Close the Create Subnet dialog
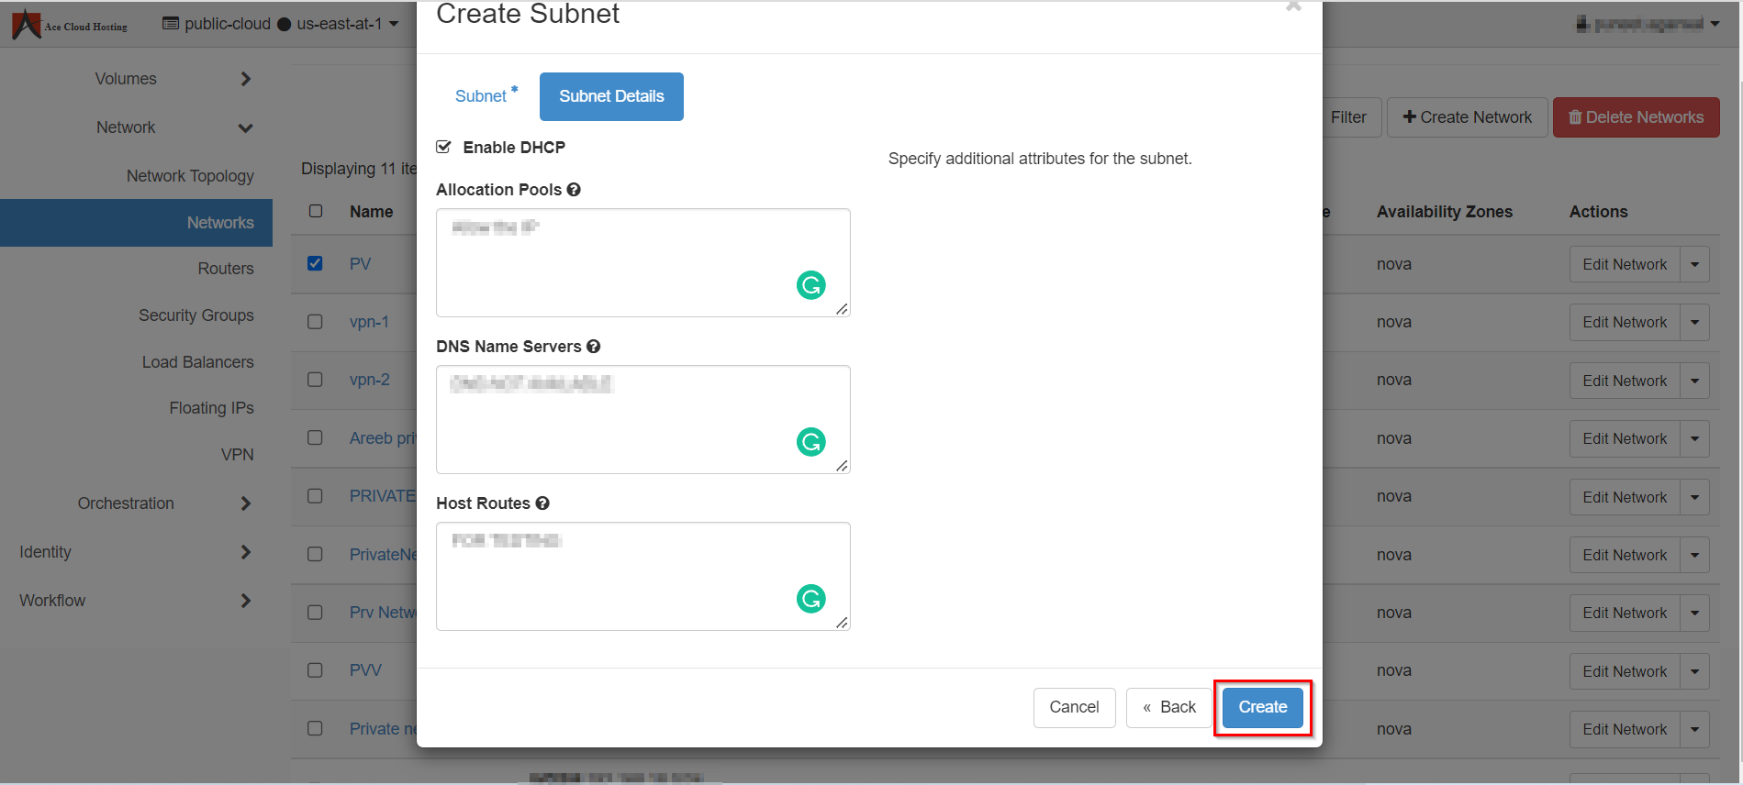Viewport: 1743px width, 785px height. (1293, 7)
